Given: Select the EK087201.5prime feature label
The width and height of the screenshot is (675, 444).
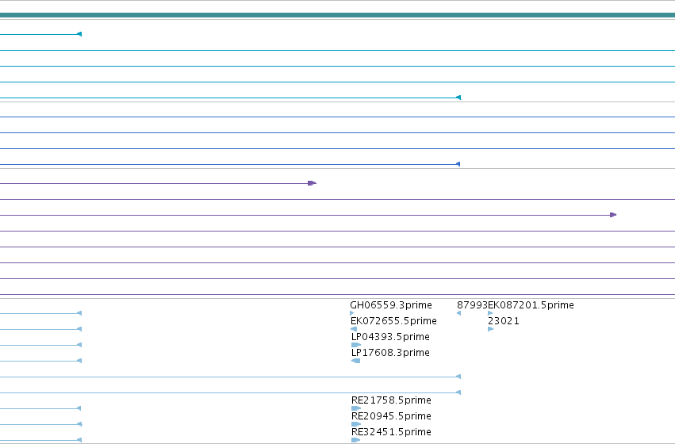Looking at the screenshot, I should (531, 305).
